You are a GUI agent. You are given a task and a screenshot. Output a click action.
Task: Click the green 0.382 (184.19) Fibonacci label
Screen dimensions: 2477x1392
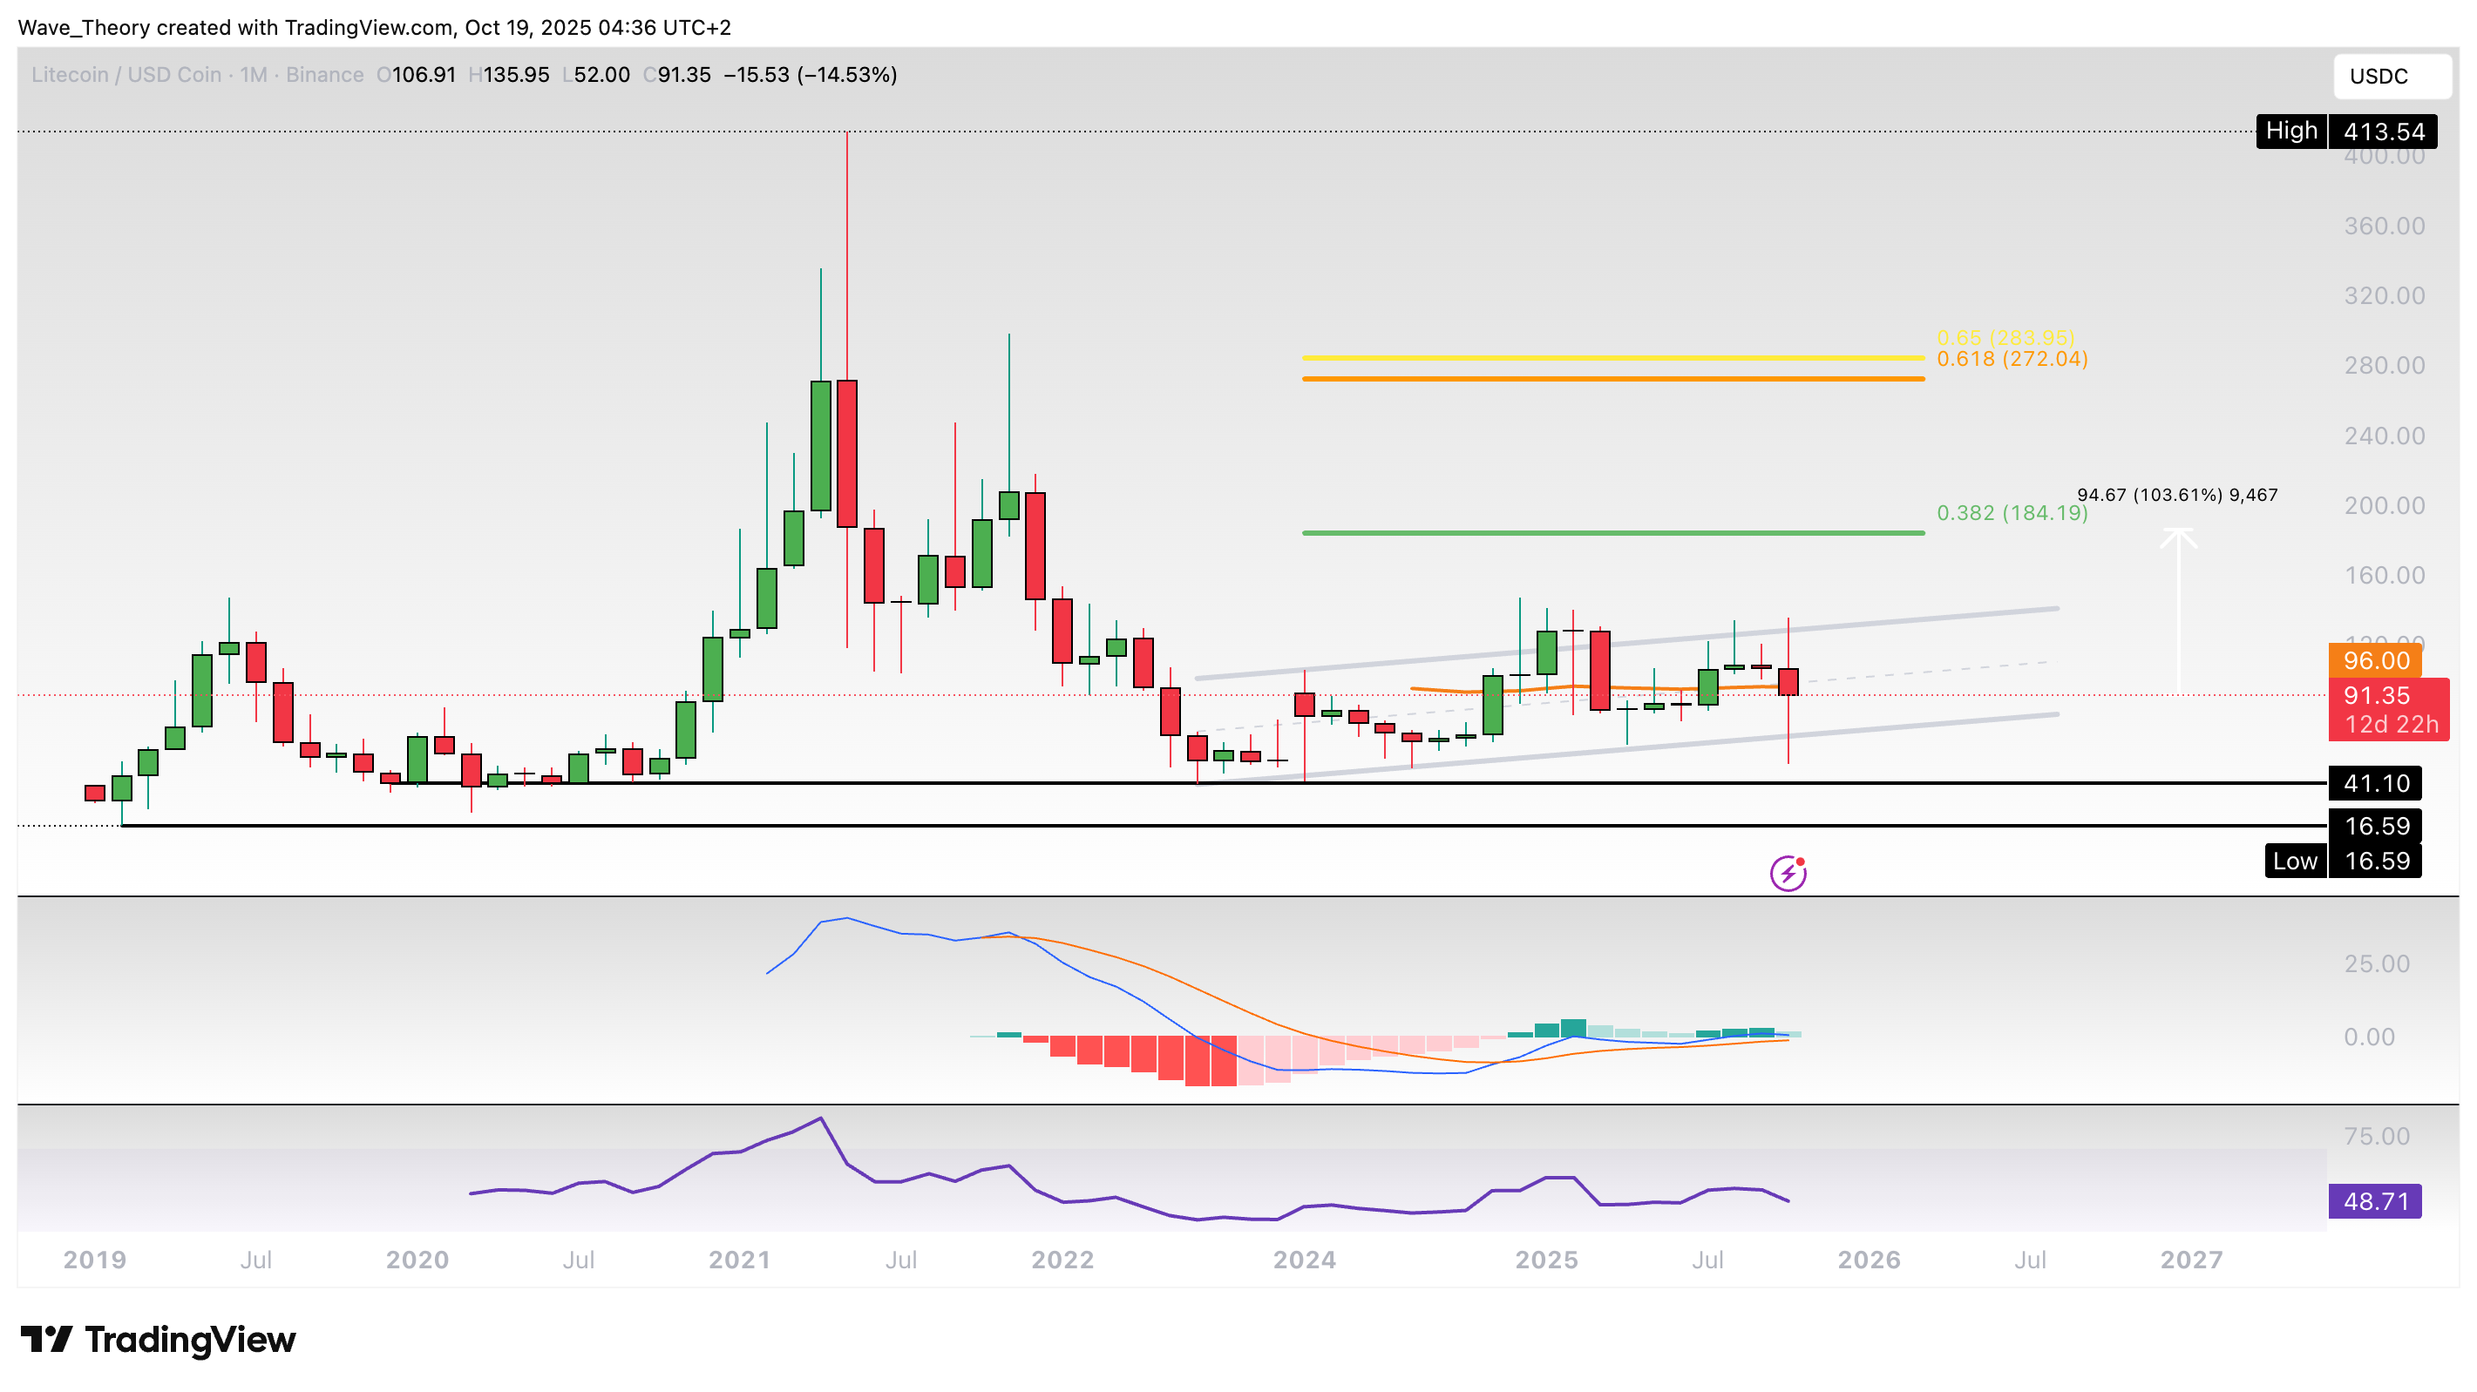tap(2011, 513)
